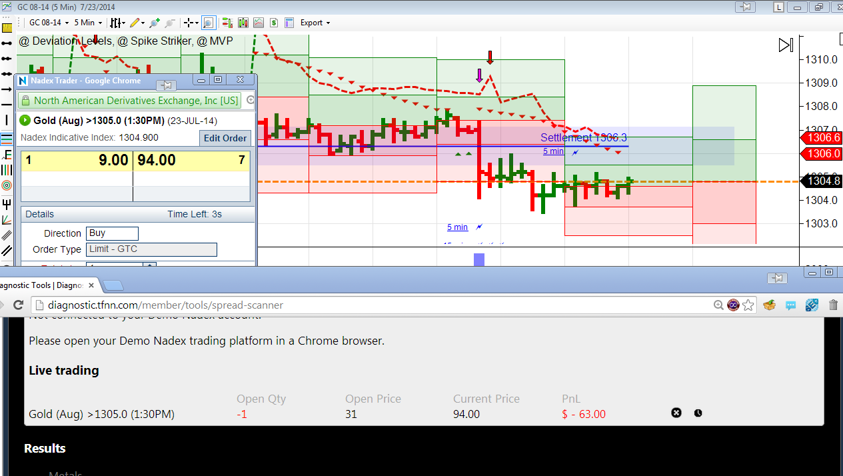Click the magenta down arrow marker on chart
The width and height of the screenshot is (843, 476).
click(478, 75)
